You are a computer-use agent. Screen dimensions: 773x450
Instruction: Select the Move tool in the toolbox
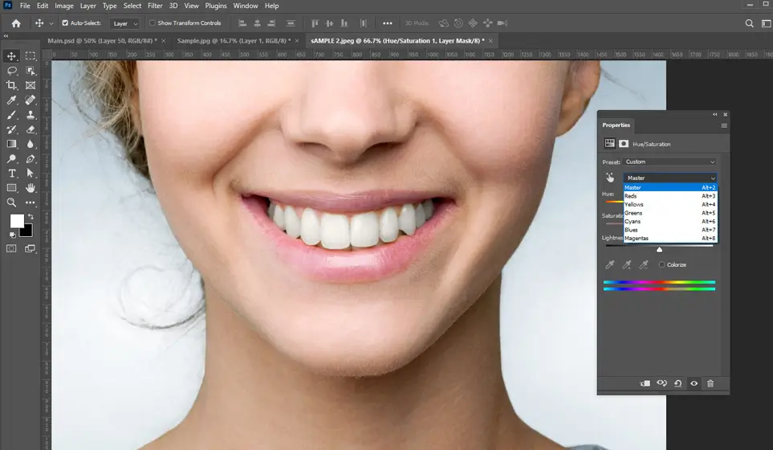(11, 55)
